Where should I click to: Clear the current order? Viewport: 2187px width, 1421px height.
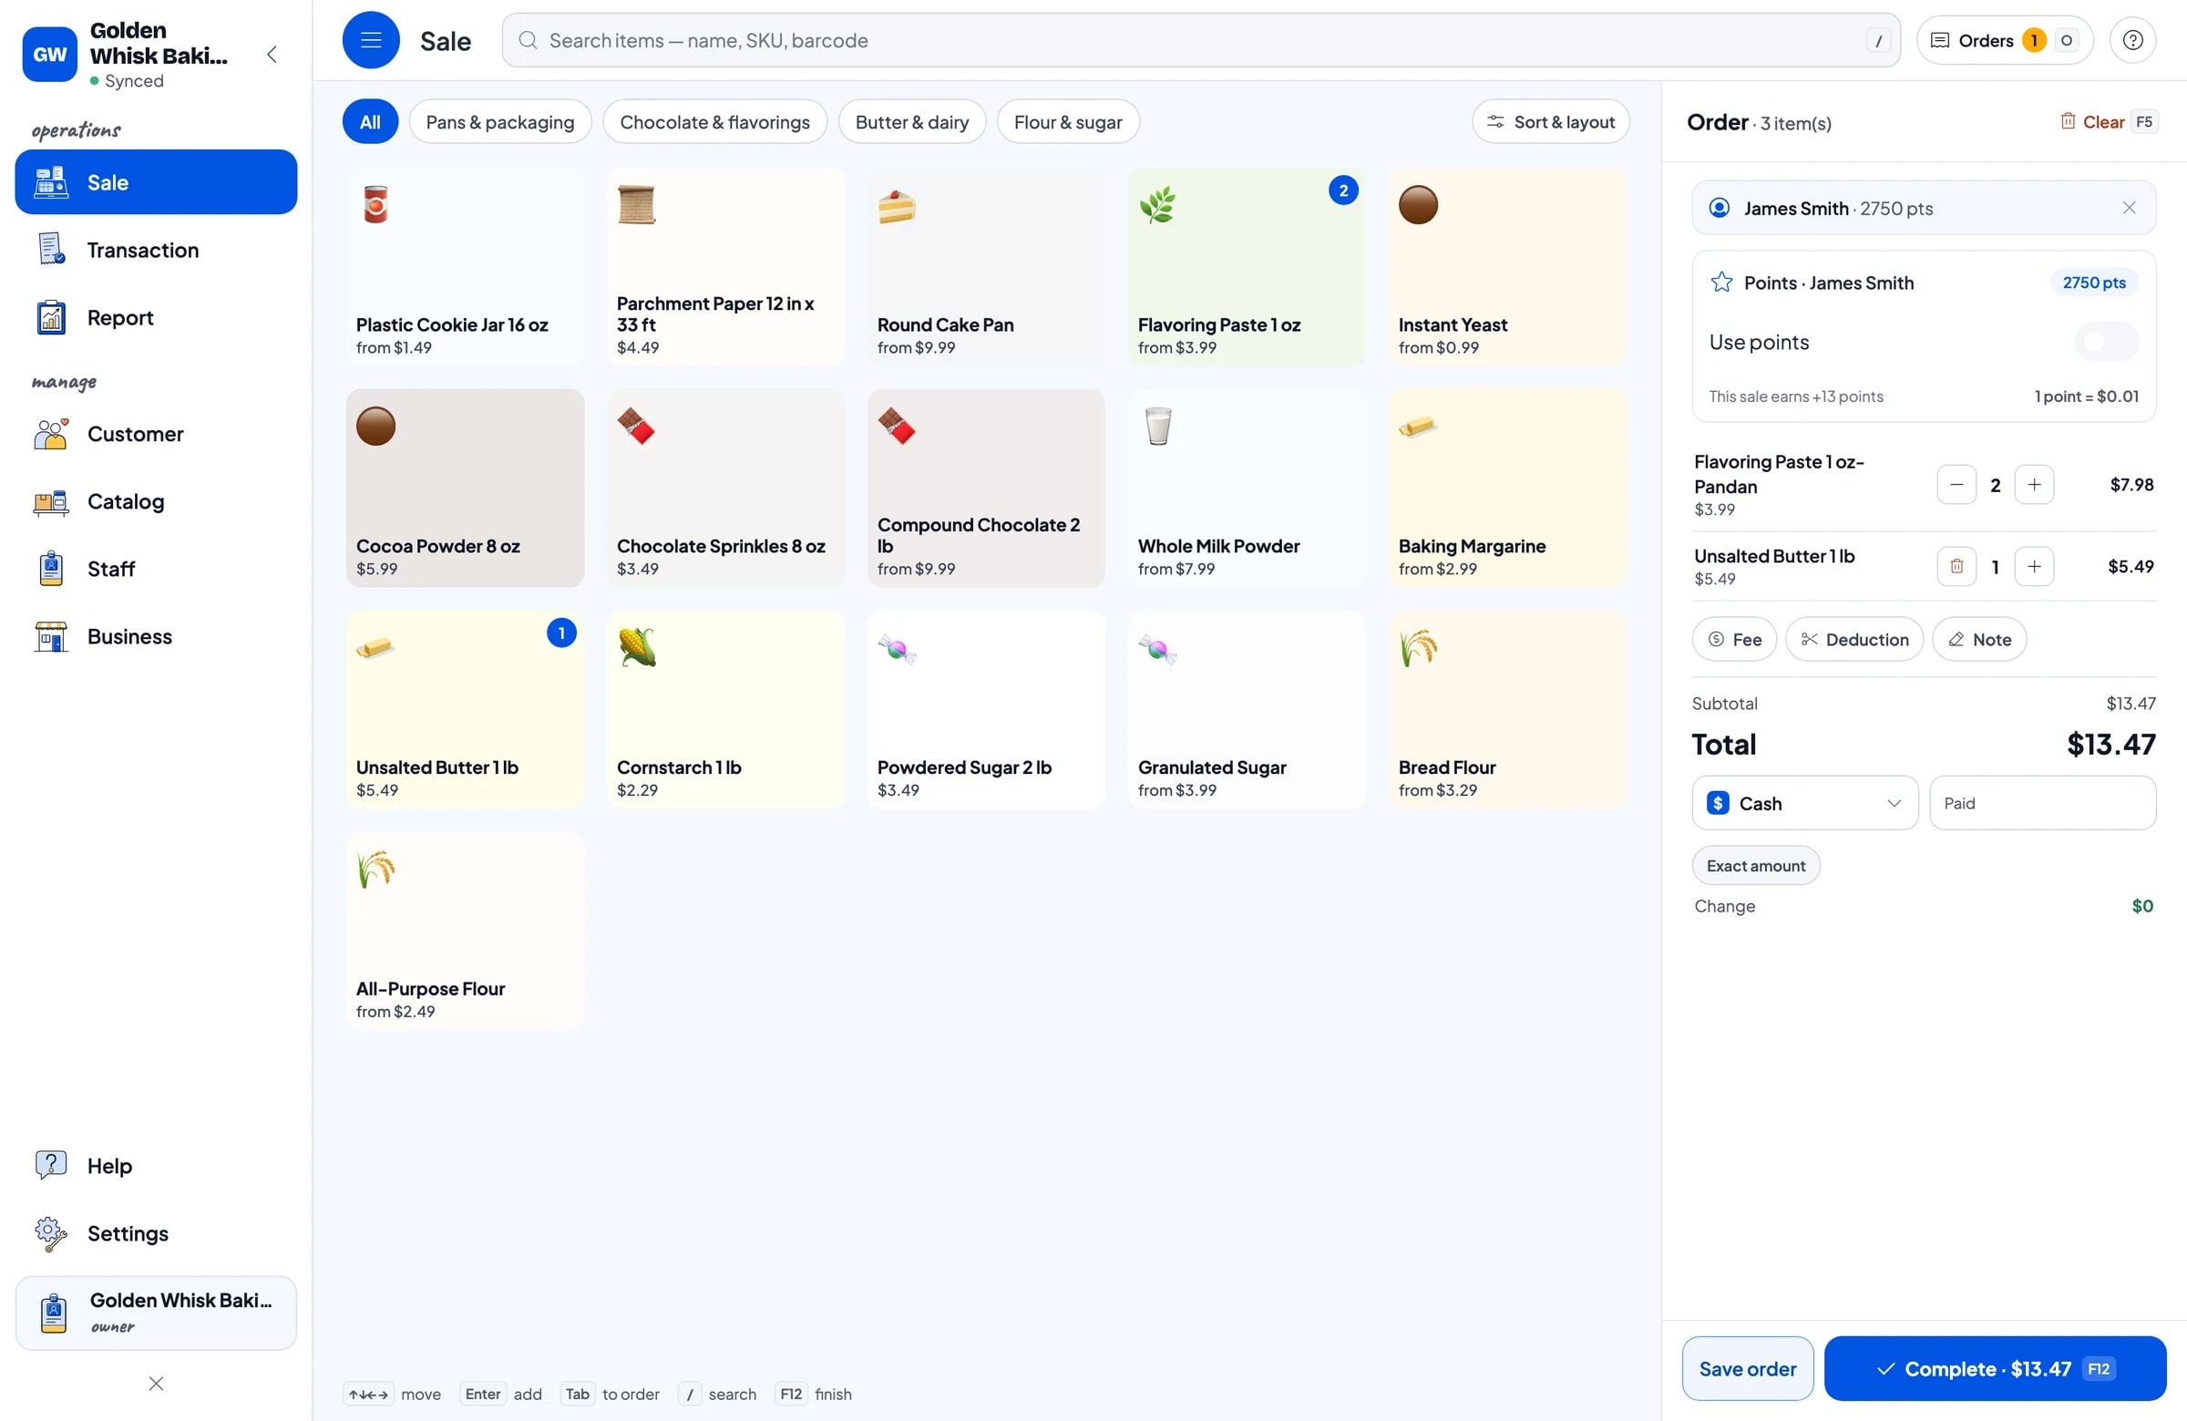[x=2107, y=121]
